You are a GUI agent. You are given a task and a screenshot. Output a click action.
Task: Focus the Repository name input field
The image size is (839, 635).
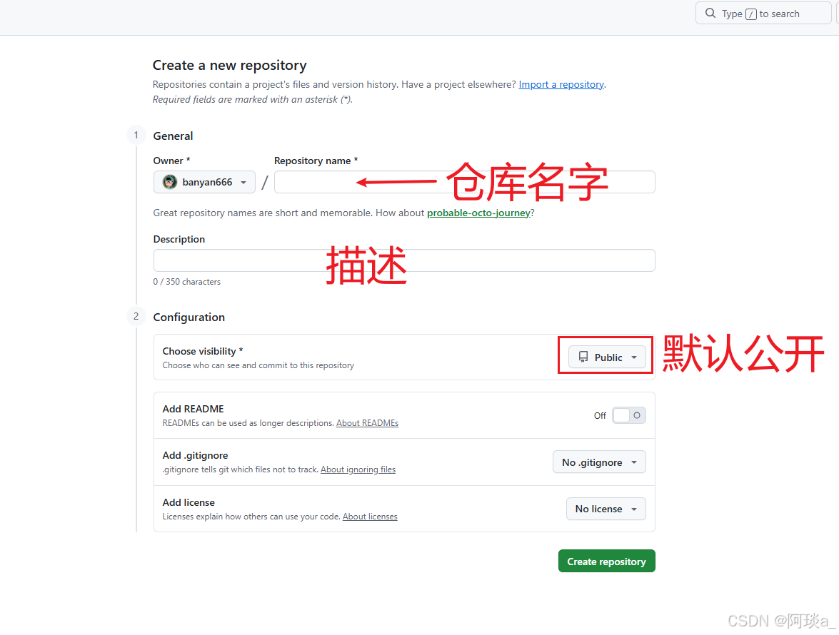coord(464,182)
